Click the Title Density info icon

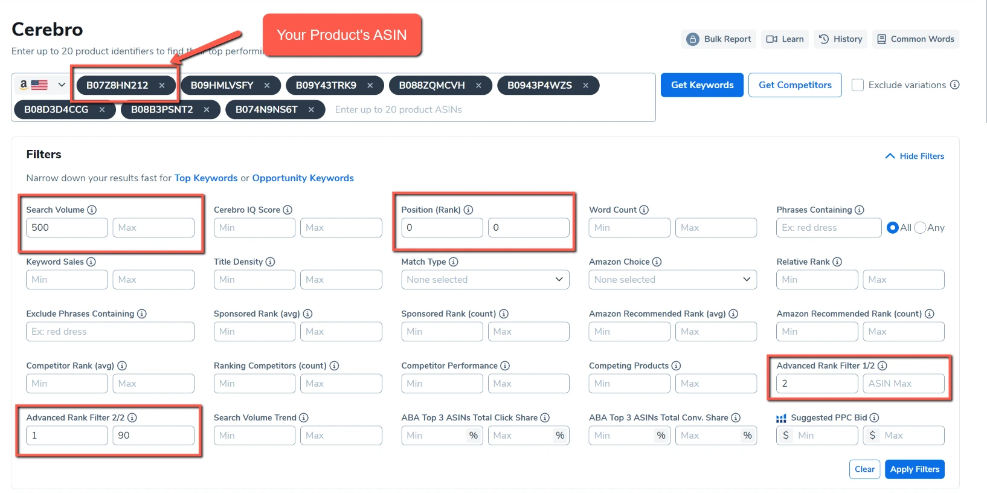pos(270,262)
